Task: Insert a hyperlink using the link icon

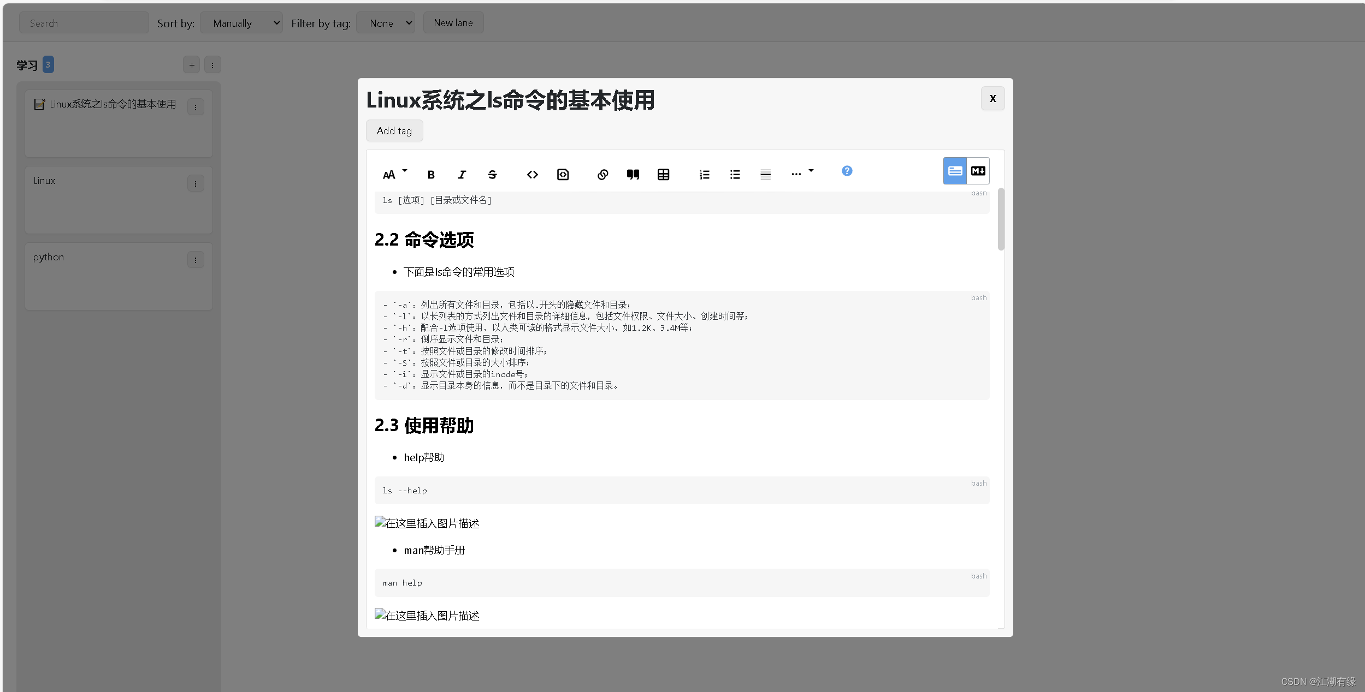Action: [602, 174]
